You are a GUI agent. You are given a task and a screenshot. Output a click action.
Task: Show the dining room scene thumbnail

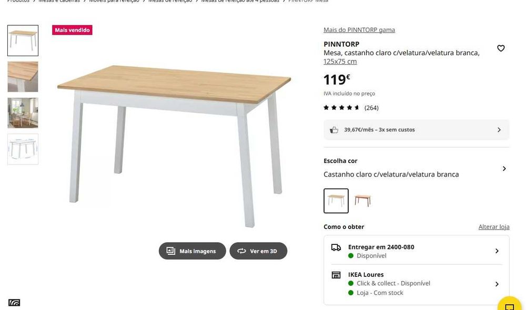pos(23,113)
